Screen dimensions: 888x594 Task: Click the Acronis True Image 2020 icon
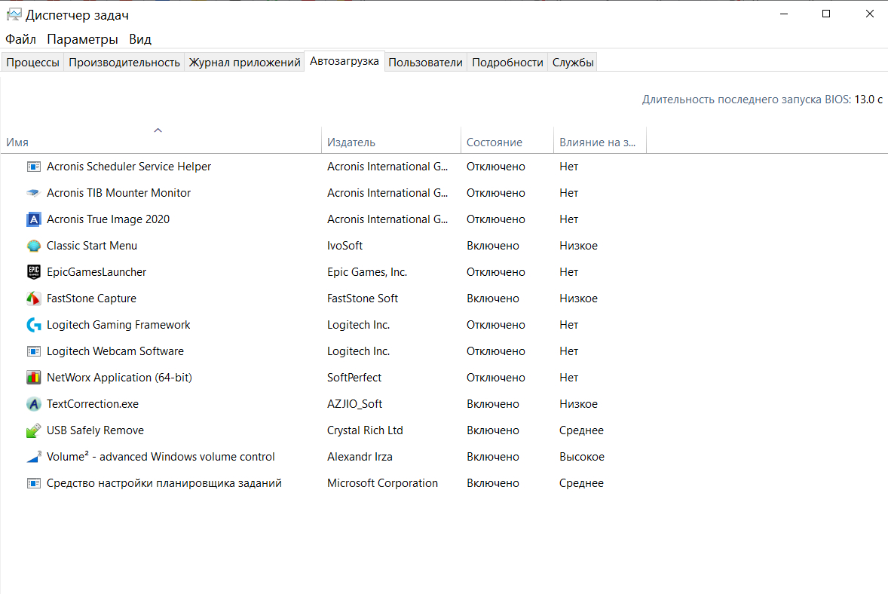[33, 219]
